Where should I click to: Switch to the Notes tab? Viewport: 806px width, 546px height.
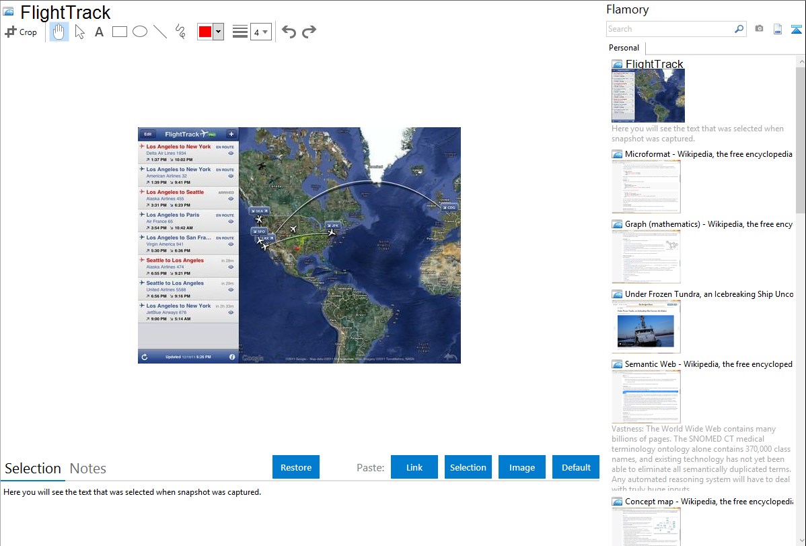point(88,469)
